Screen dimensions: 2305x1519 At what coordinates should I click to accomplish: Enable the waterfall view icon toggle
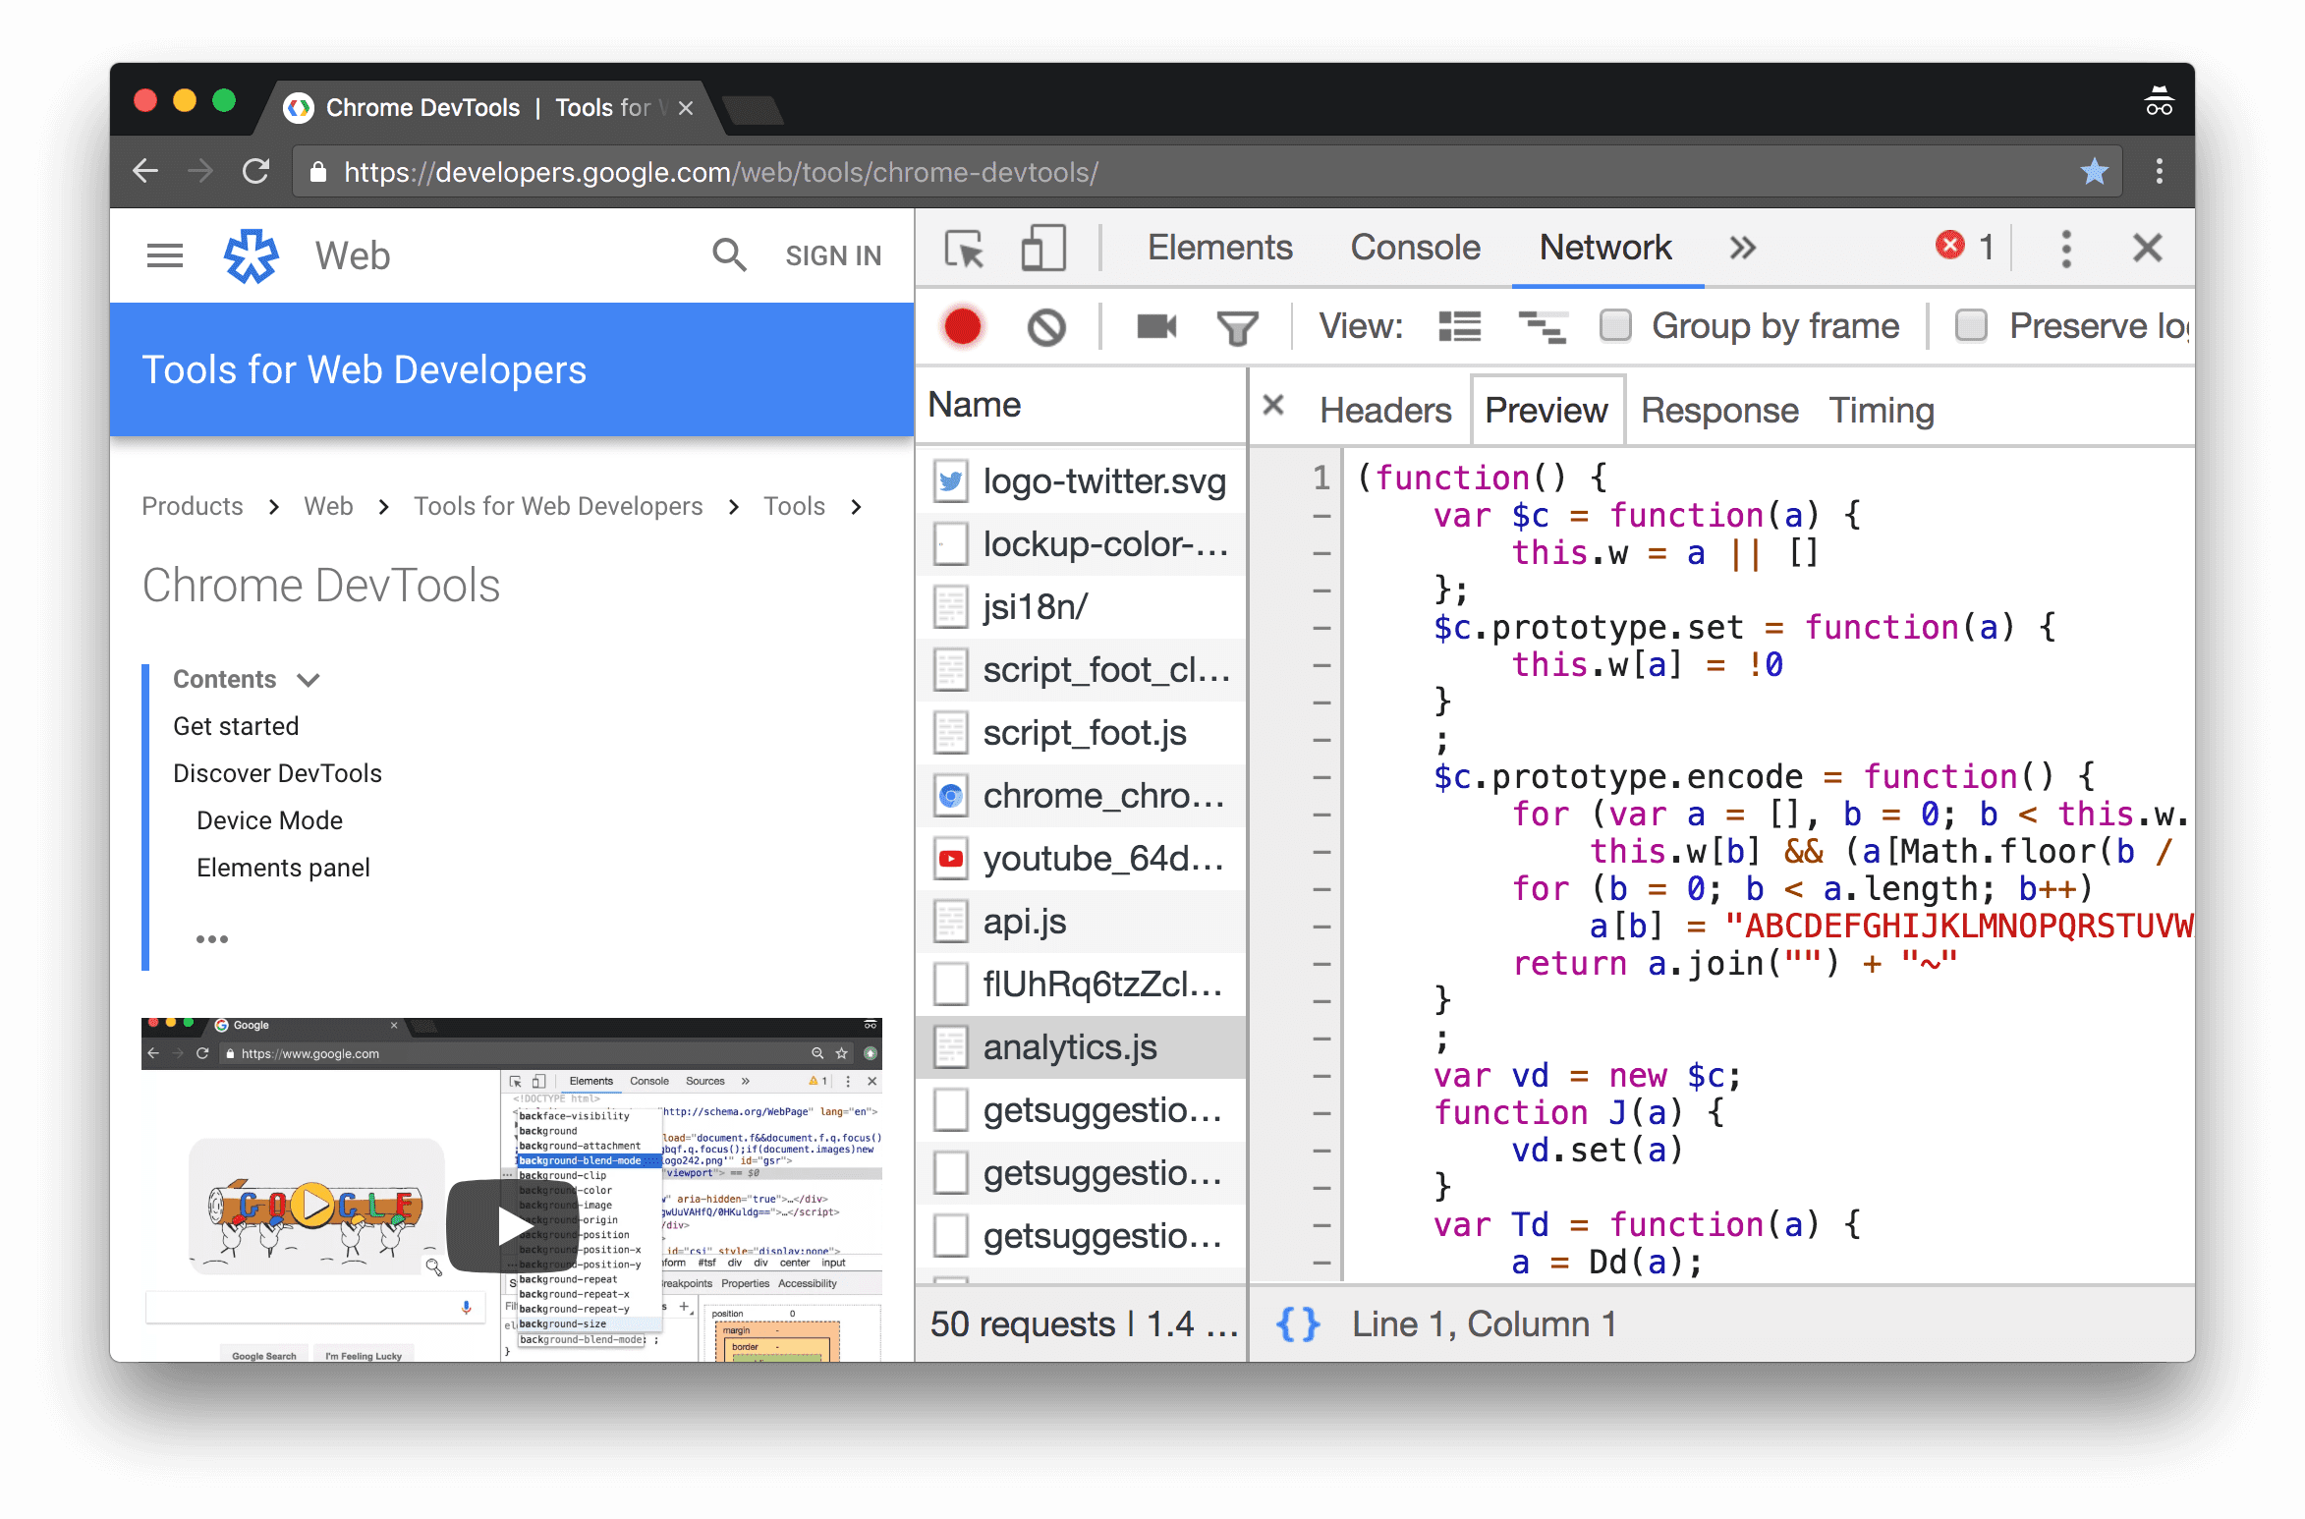coord(1544,325)
